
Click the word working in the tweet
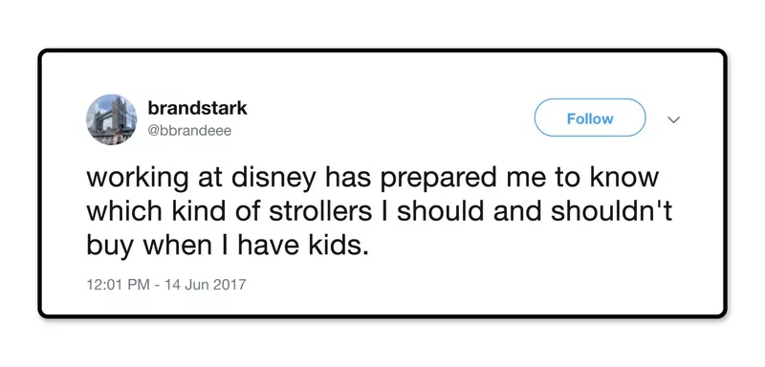click(x=138, y=180)
